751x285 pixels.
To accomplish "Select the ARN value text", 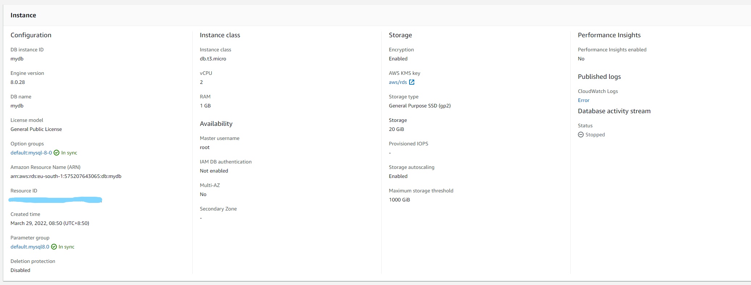I will click(x=66, y=176).
